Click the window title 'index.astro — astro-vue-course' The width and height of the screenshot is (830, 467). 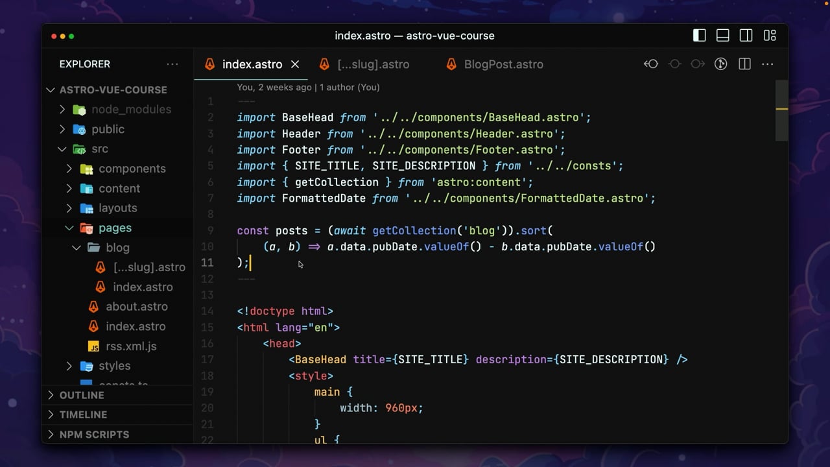click(414, 36)
